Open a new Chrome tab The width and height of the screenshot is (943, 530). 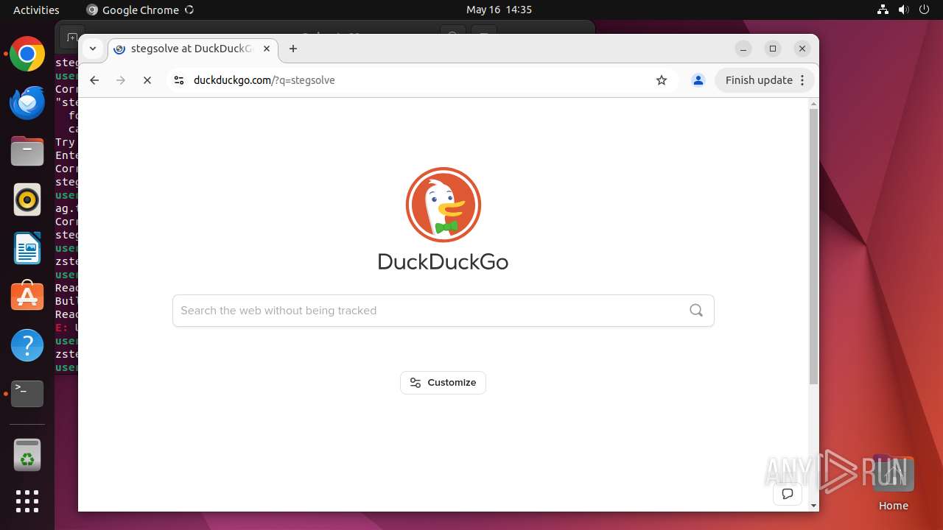click(293, 49)
